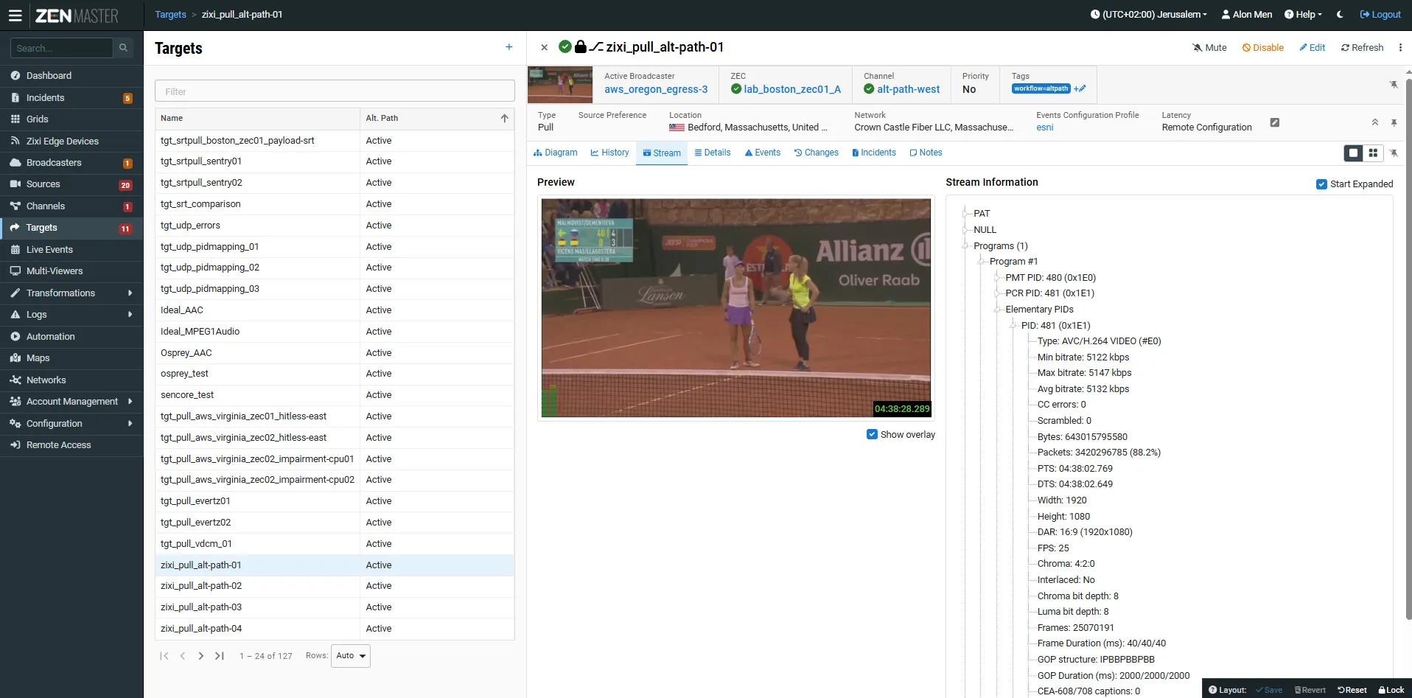The width and height of the screenshot is (1412, 698).
Task: Go to the next page of targets
Action: point(201,656)
